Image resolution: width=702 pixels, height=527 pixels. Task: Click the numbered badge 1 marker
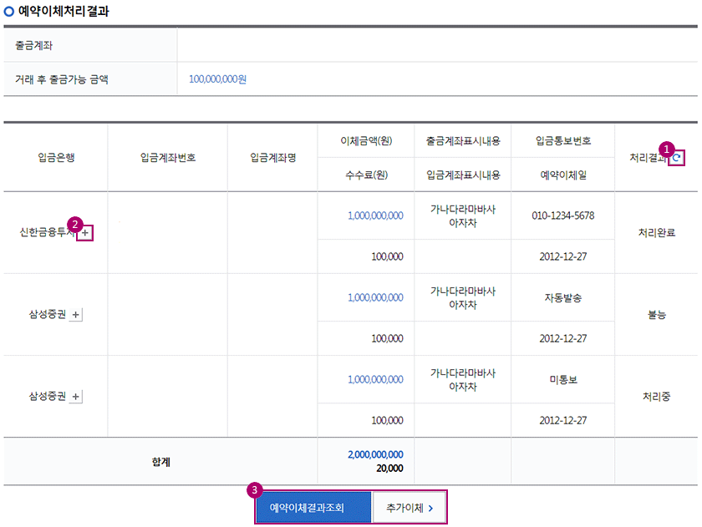tap(666, 148)
